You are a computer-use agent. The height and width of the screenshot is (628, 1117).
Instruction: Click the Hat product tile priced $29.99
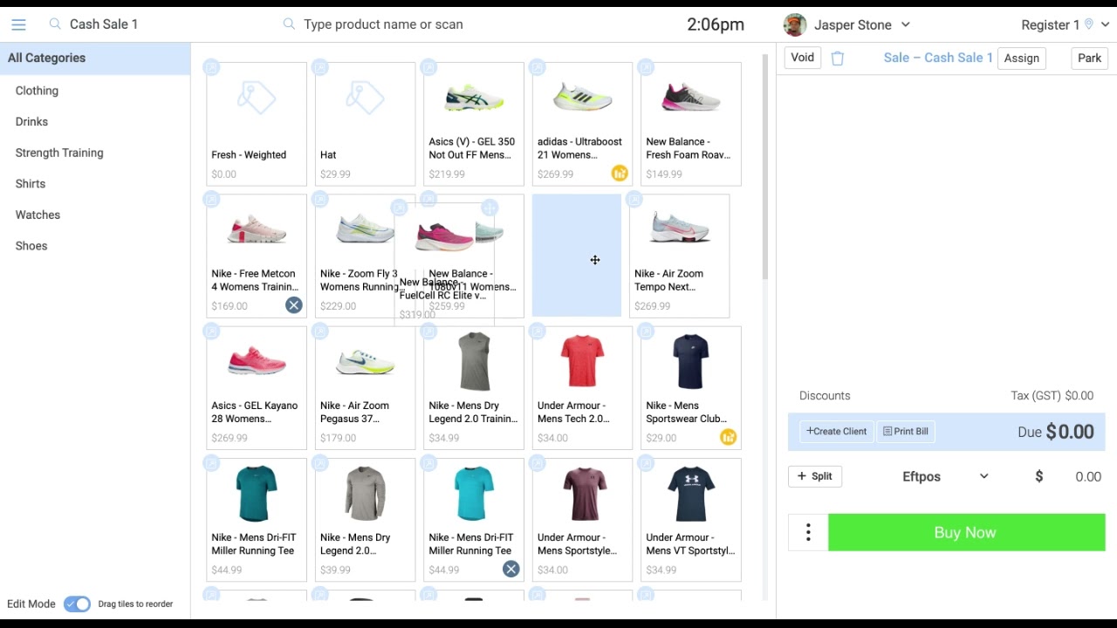point(365,124)
